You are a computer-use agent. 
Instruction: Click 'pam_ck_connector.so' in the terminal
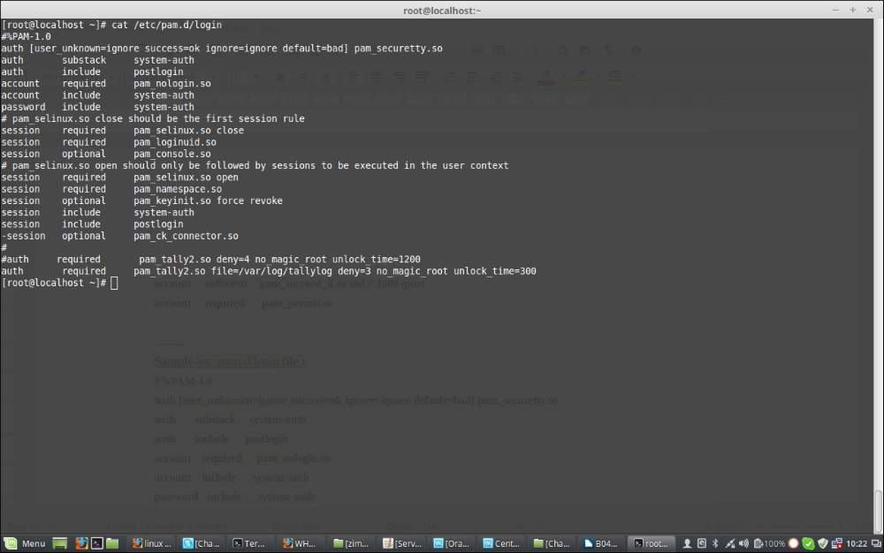[186, 235]
